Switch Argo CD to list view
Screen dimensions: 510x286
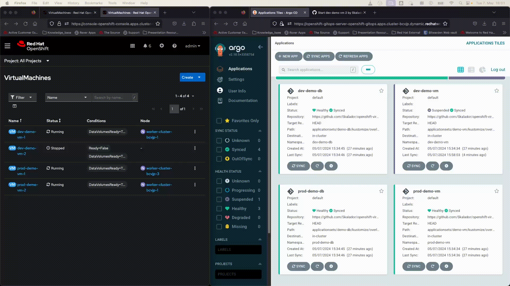(x=471, y=70)
